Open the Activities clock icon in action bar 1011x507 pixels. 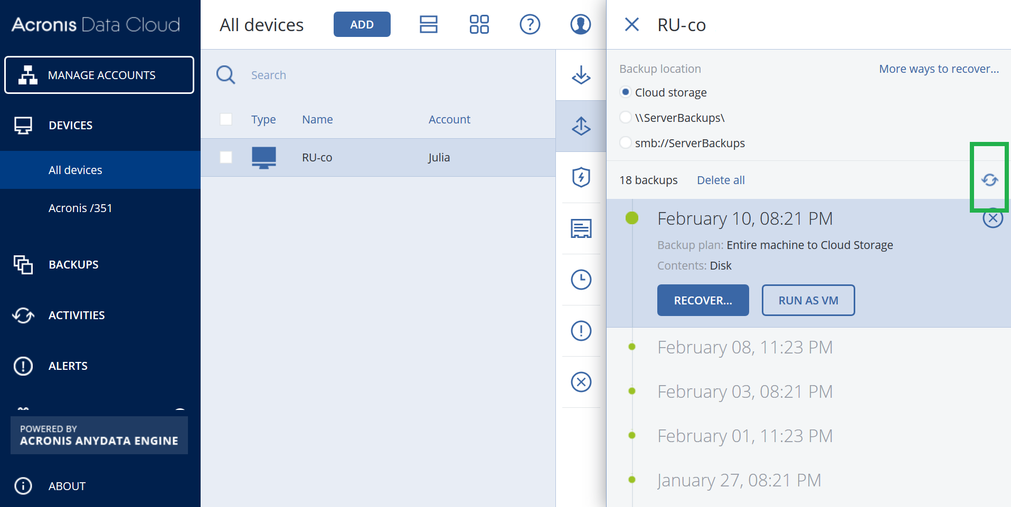[581, 280]
